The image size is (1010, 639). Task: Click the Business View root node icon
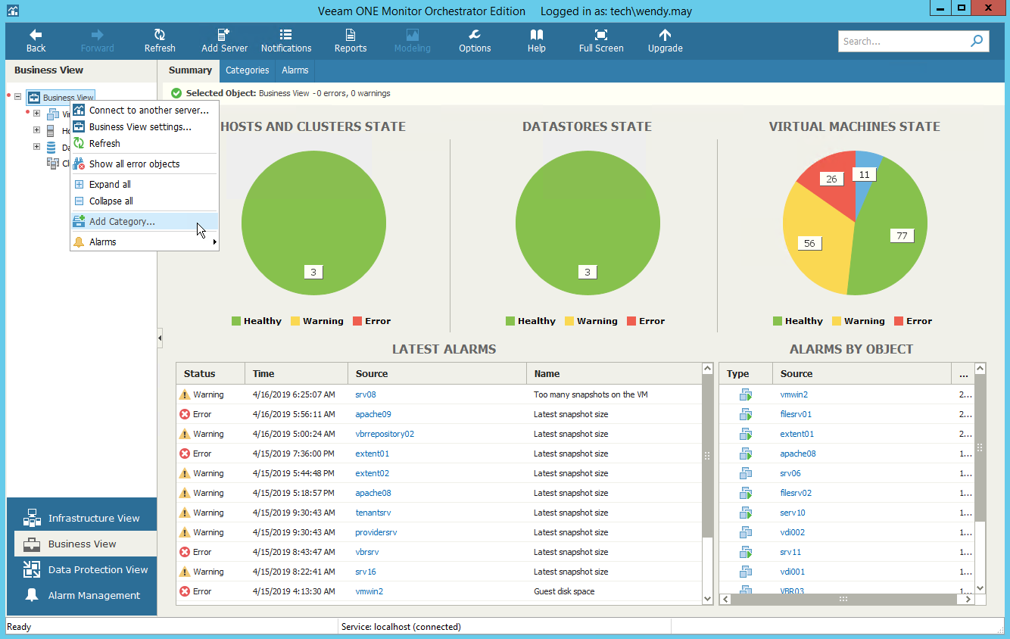34,98
